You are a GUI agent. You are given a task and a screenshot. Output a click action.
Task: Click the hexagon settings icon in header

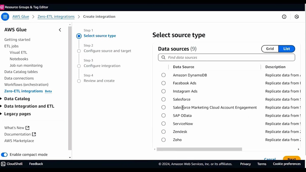pos(297,17)
